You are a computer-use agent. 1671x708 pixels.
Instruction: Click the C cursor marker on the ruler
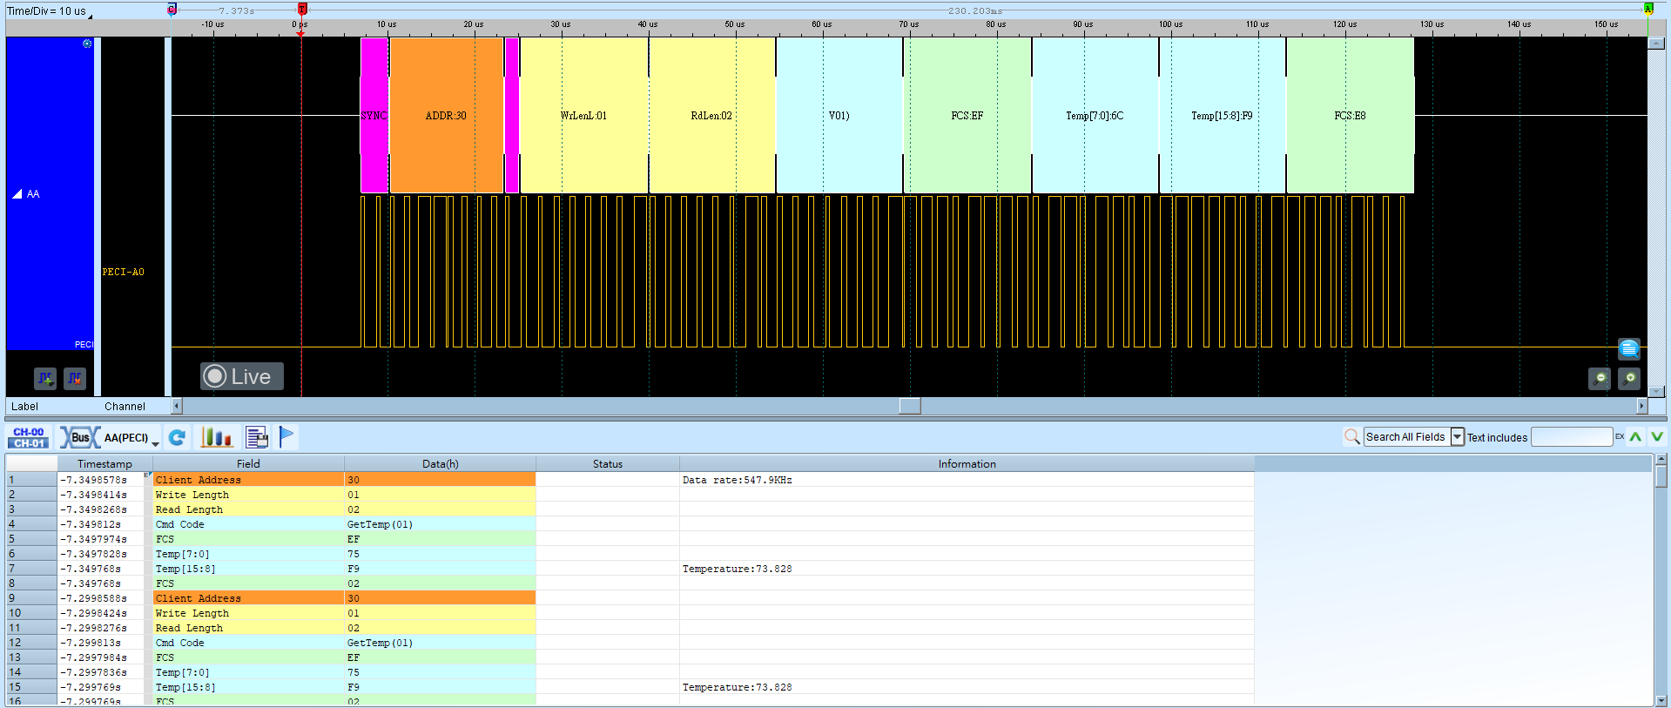pyautogui.click(x=172, y=9)
